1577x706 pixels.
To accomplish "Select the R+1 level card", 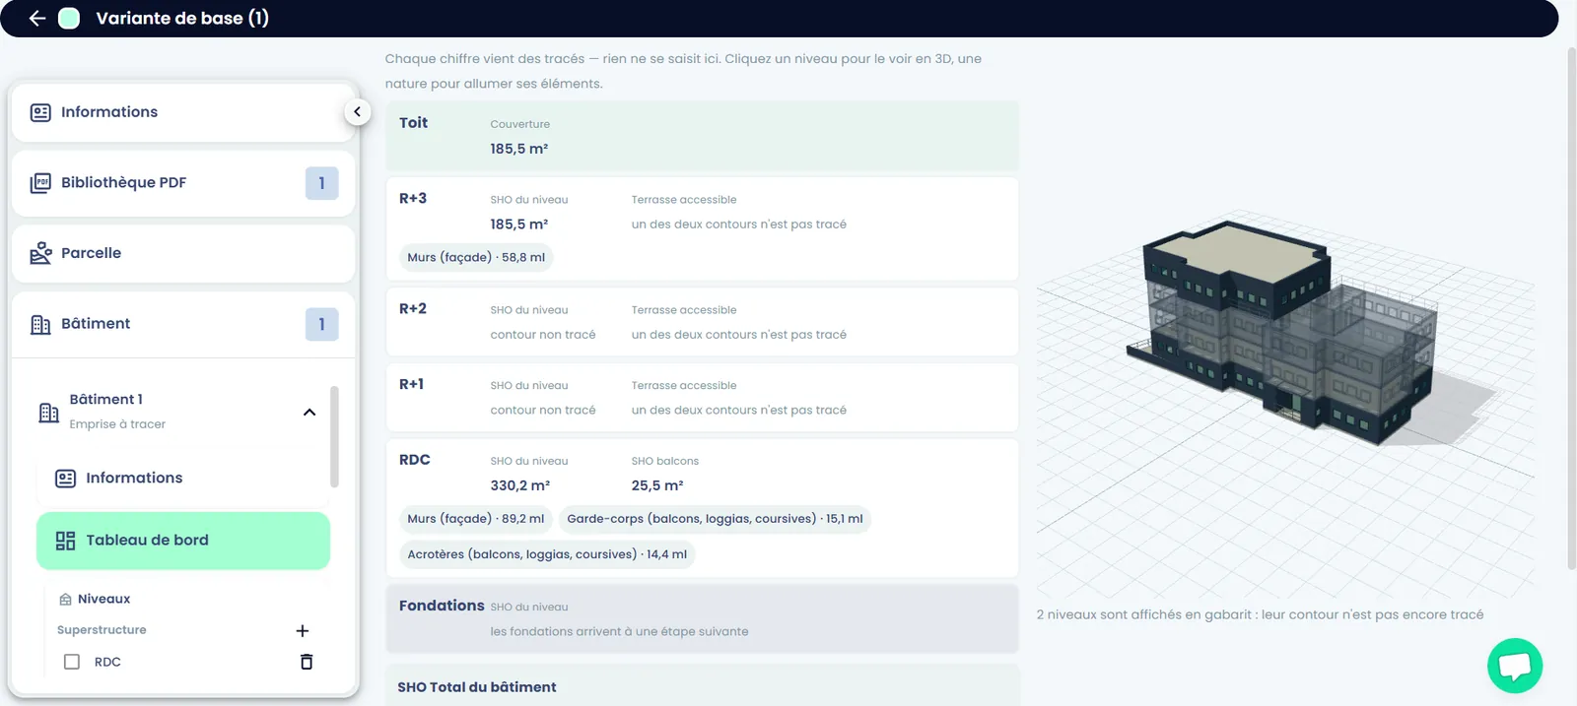I will [702, 398].
